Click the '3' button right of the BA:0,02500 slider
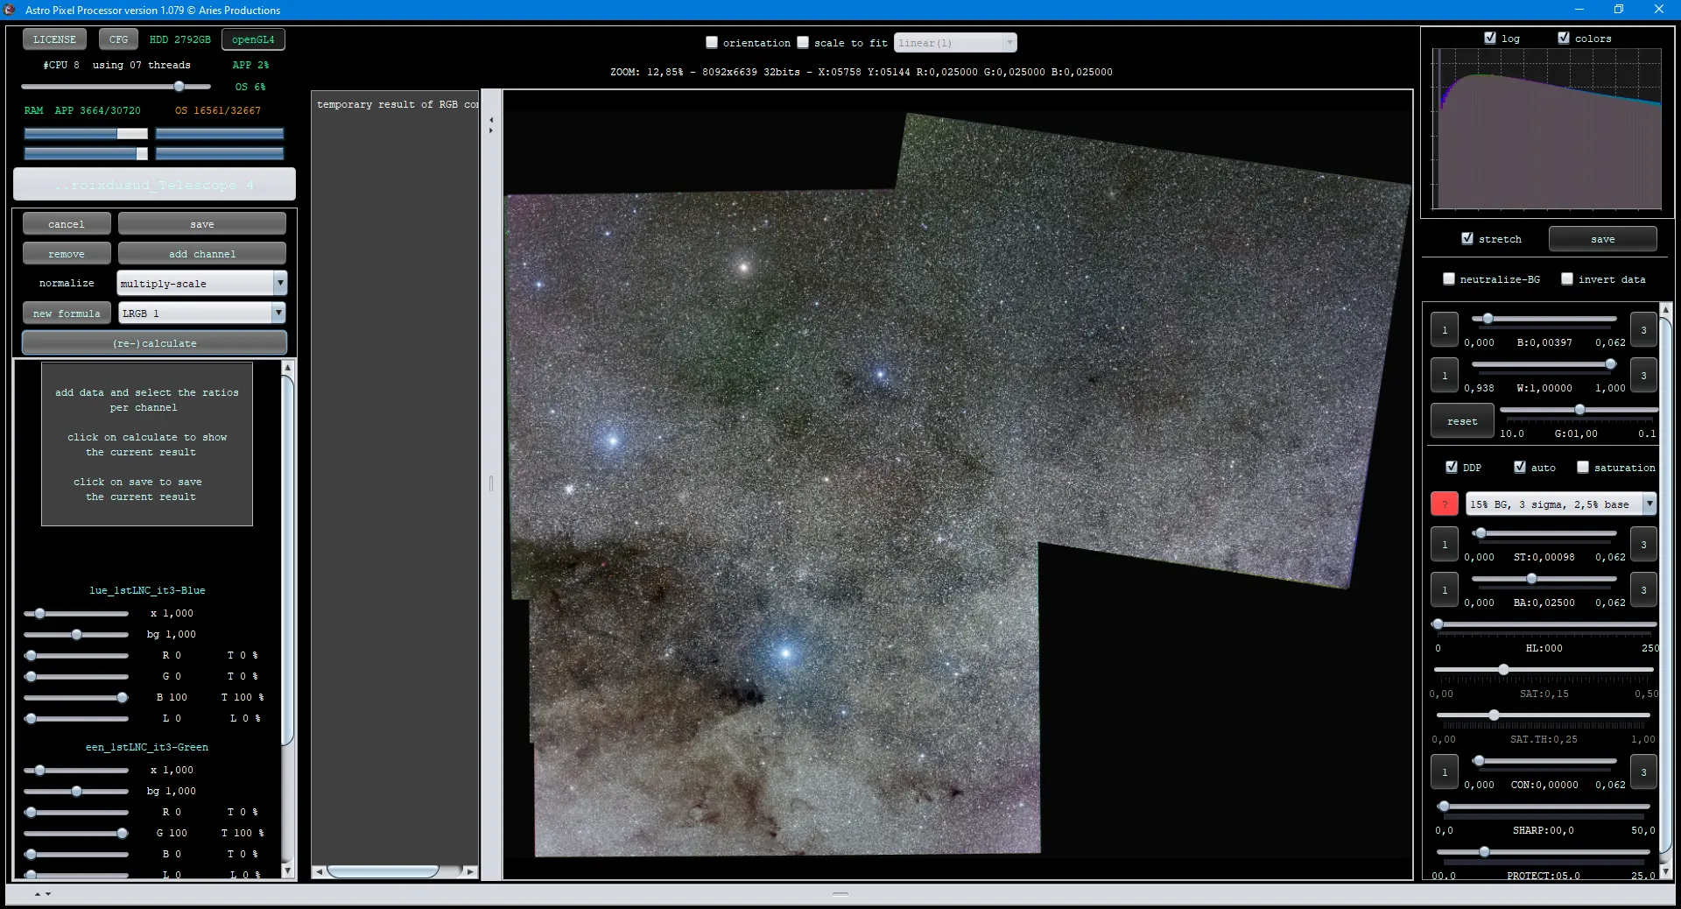Viewport: 1681px width, 909px height. [x=1643, y=590]
